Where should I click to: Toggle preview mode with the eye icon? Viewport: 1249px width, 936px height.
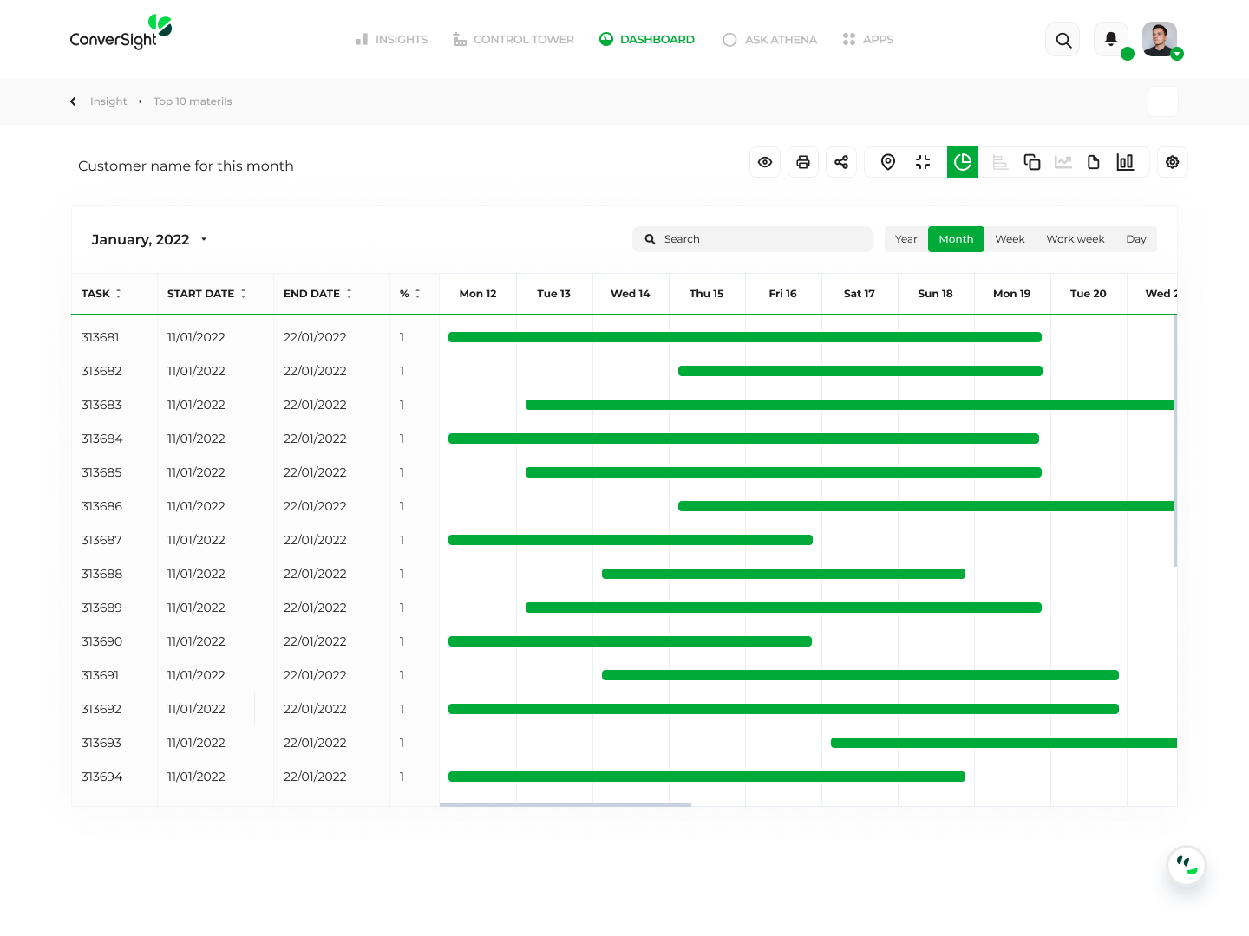tap(765, 162)
